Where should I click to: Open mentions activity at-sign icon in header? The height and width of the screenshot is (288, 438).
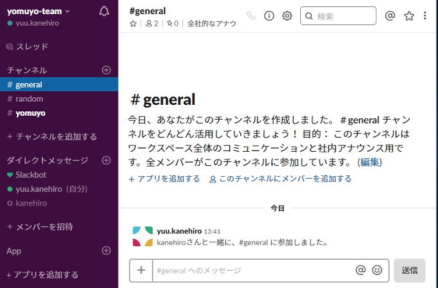click(390, 16)
